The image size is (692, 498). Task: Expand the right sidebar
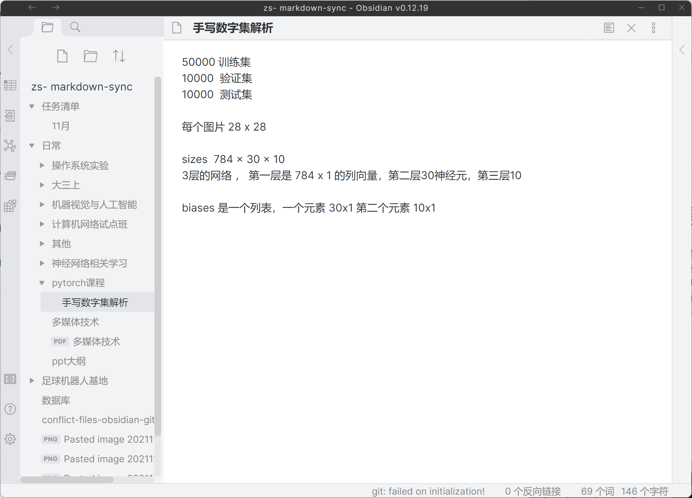[682, 50]
